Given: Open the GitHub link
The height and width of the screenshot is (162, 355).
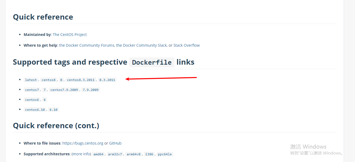Looking at the screenshot, I should coord(115,143).
